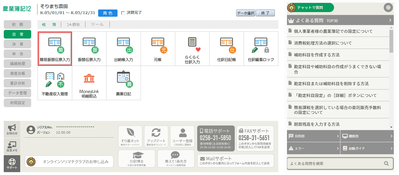Open the 元帳 ledger icon
Screen dimensions: 399x175
point(158,49)
